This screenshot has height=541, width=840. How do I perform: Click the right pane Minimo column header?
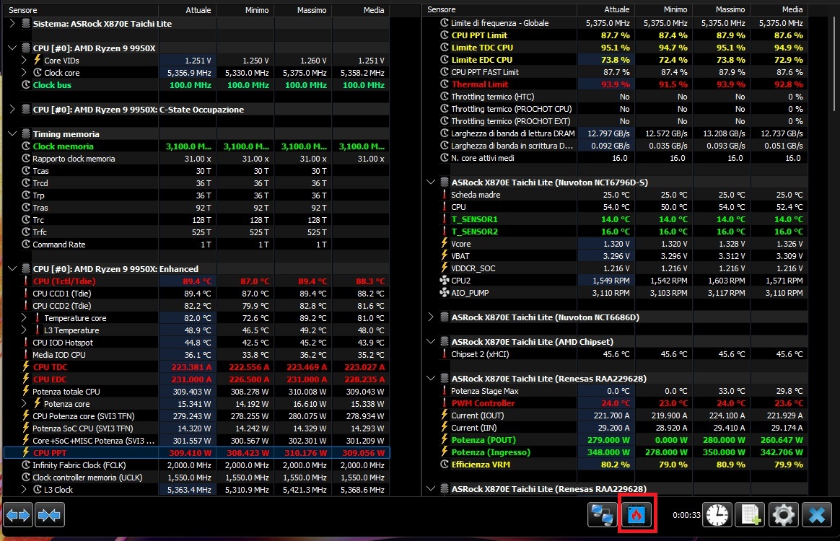[x=663, y=9]
